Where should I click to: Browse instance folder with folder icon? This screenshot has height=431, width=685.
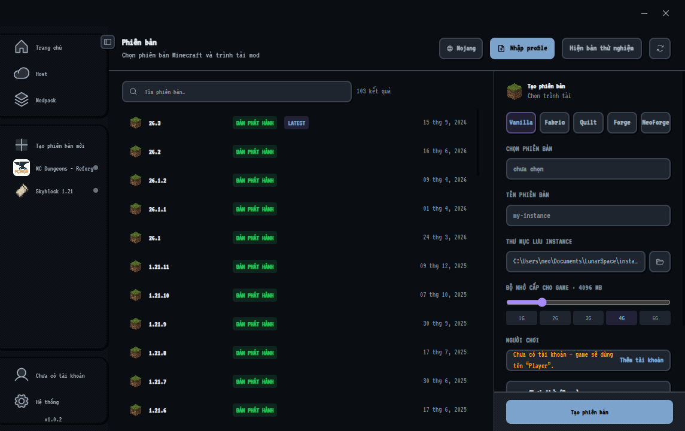point(660,262)
